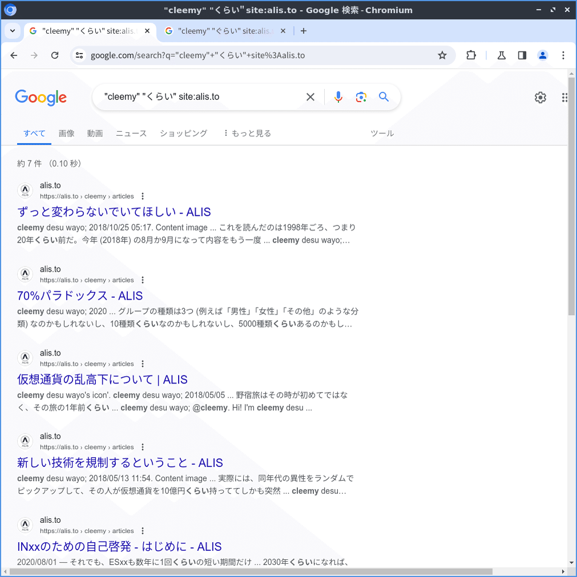The height and width of the screenshot is (577, 577).
Task: Click the scrollbar down arrow
Action: [x=571, y=563]
